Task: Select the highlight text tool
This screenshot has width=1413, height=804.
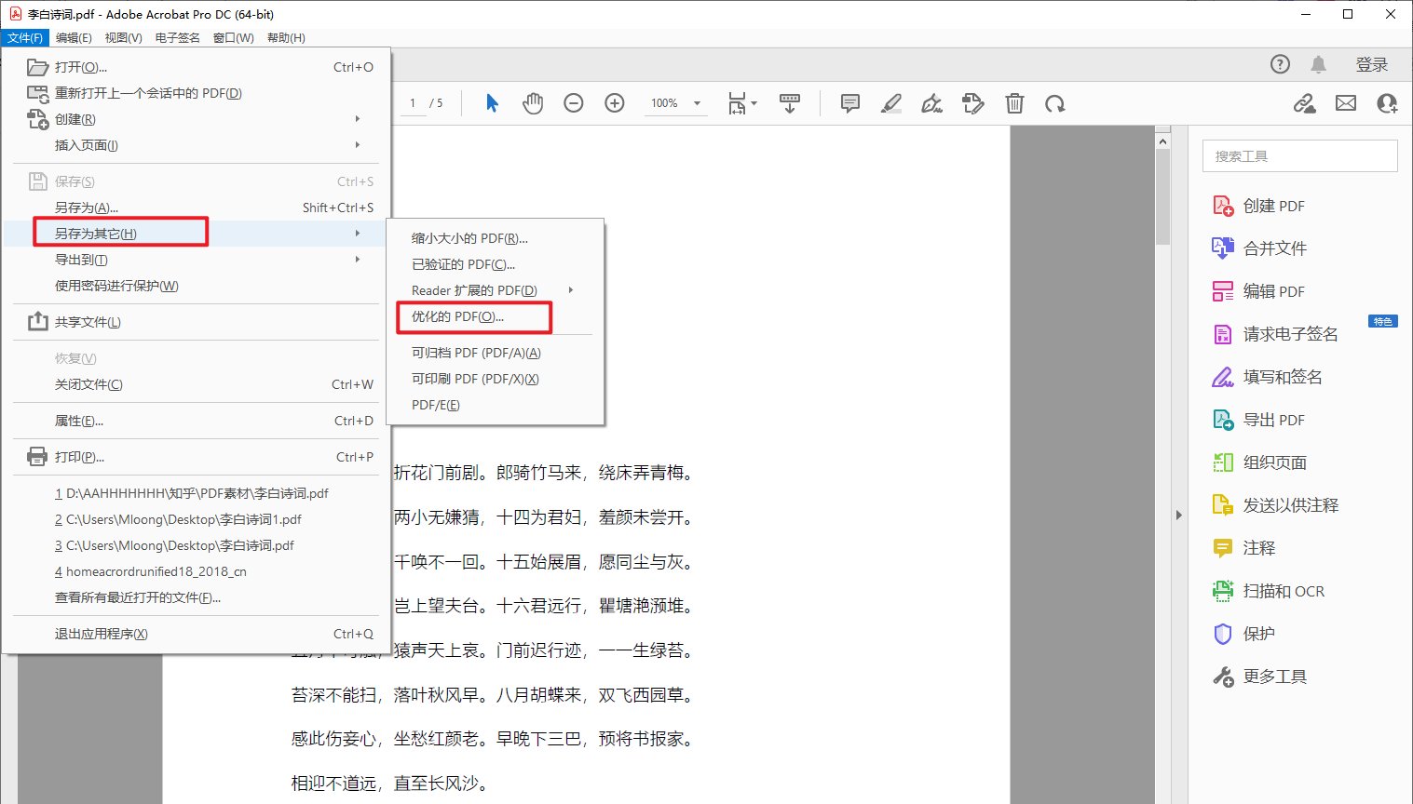Action: [890, 103]
